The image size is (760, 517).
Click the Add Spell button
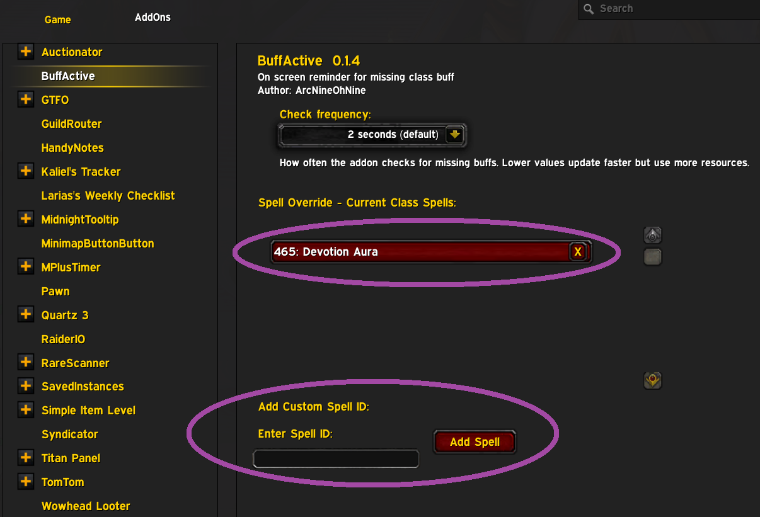click(475, 441)
